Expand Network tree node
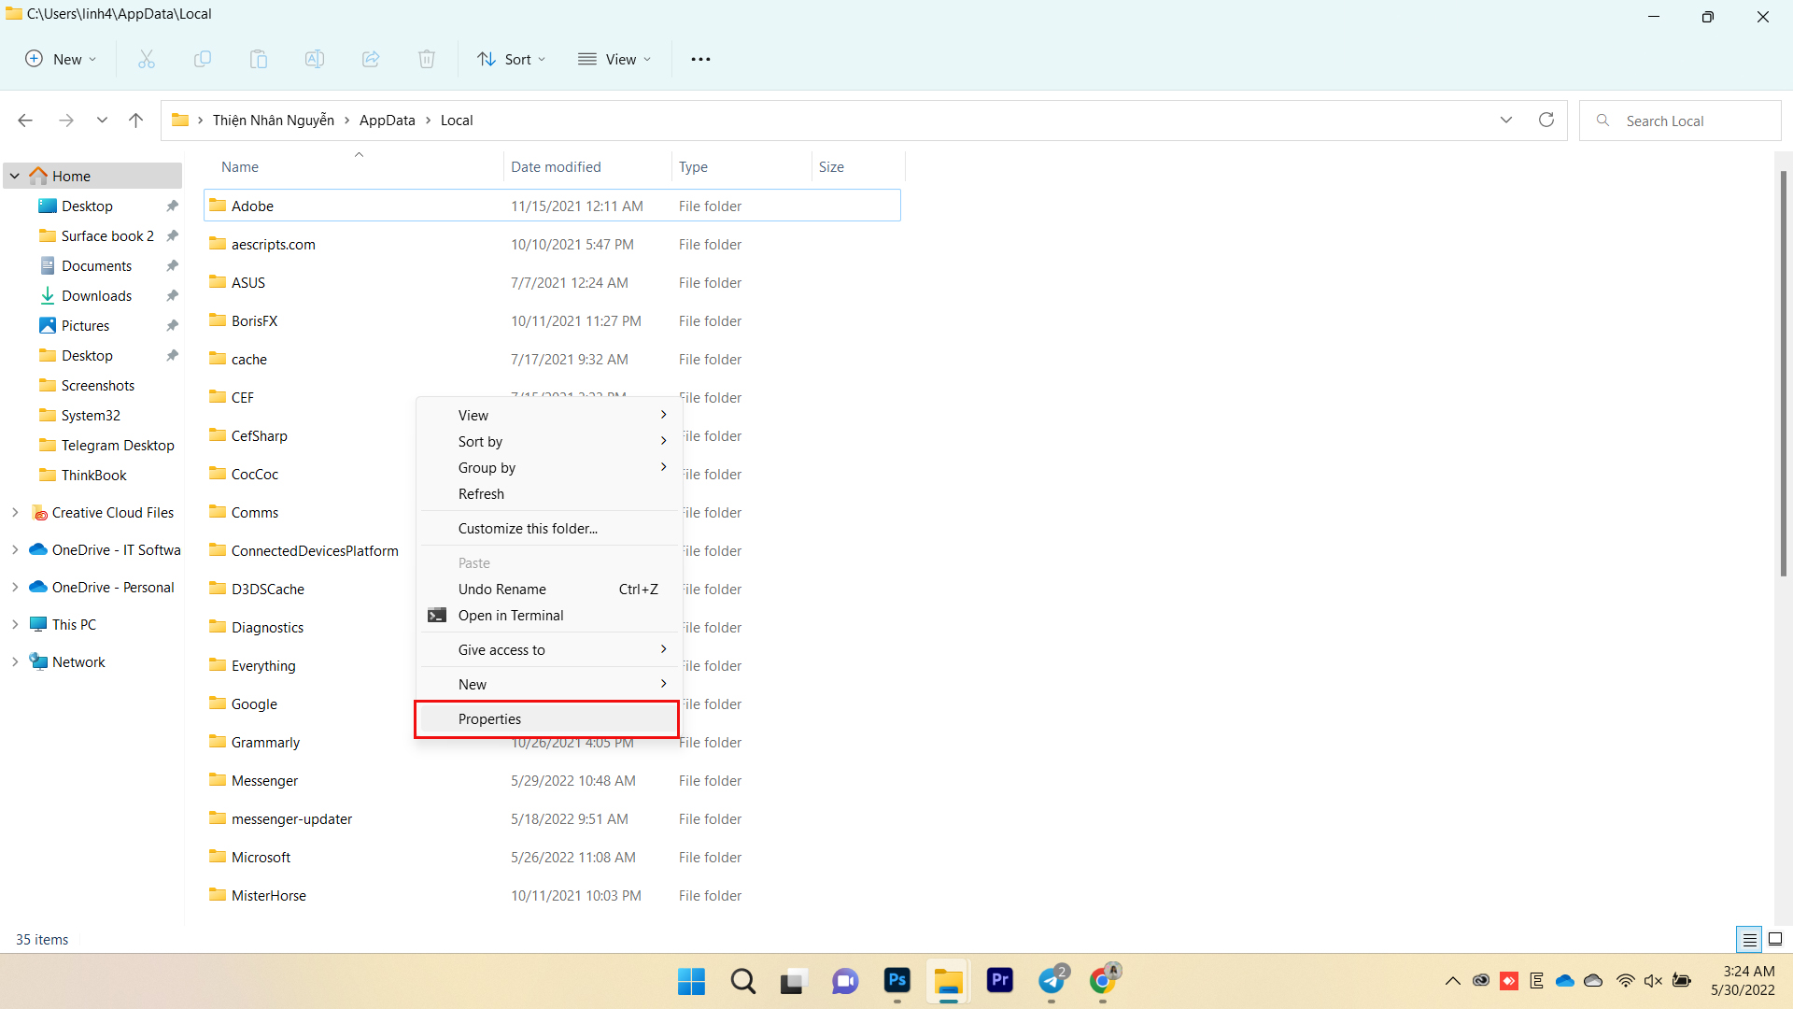The height and width of the screenshot is (1009, 1793). (15, 661)
